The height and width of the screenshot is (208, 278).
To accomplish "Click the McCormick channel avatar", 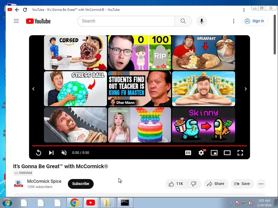I will click(19, 184).
